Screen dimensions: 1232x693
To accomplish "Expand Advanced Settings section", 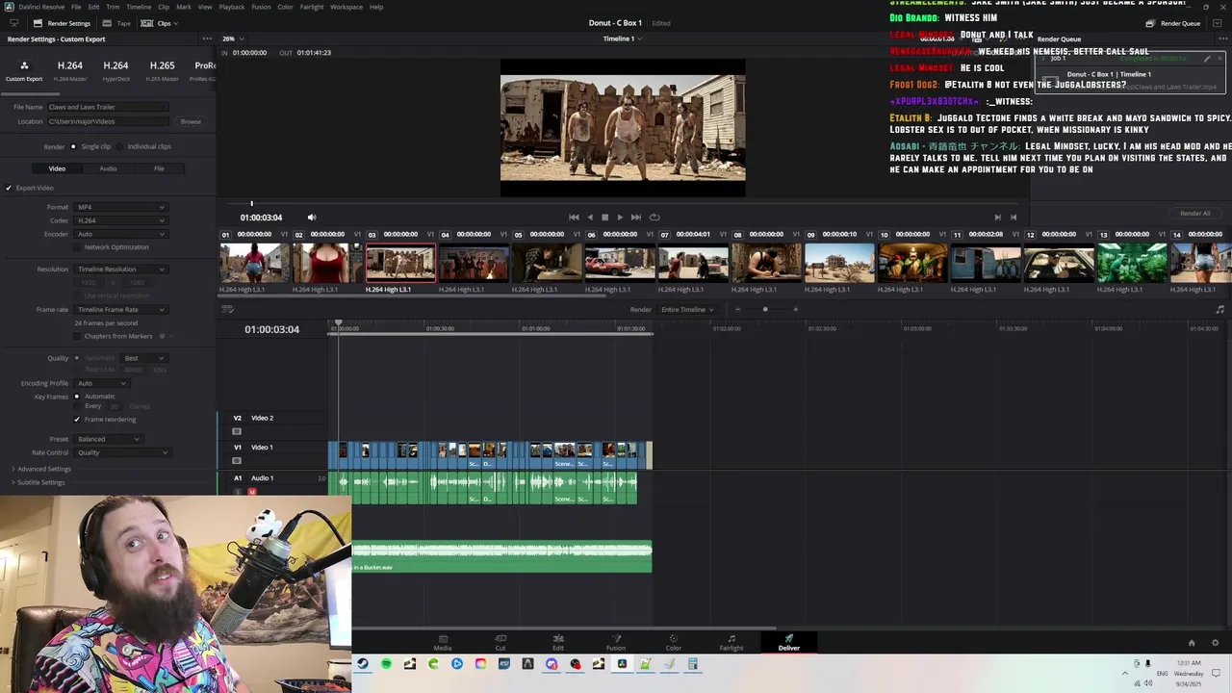I will (x=41, y=469).
